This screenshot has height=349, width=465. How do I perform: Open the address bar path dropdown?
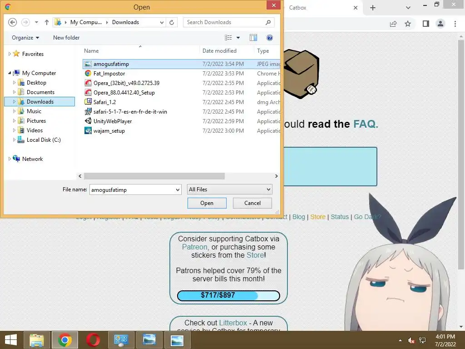click(162, 22)
